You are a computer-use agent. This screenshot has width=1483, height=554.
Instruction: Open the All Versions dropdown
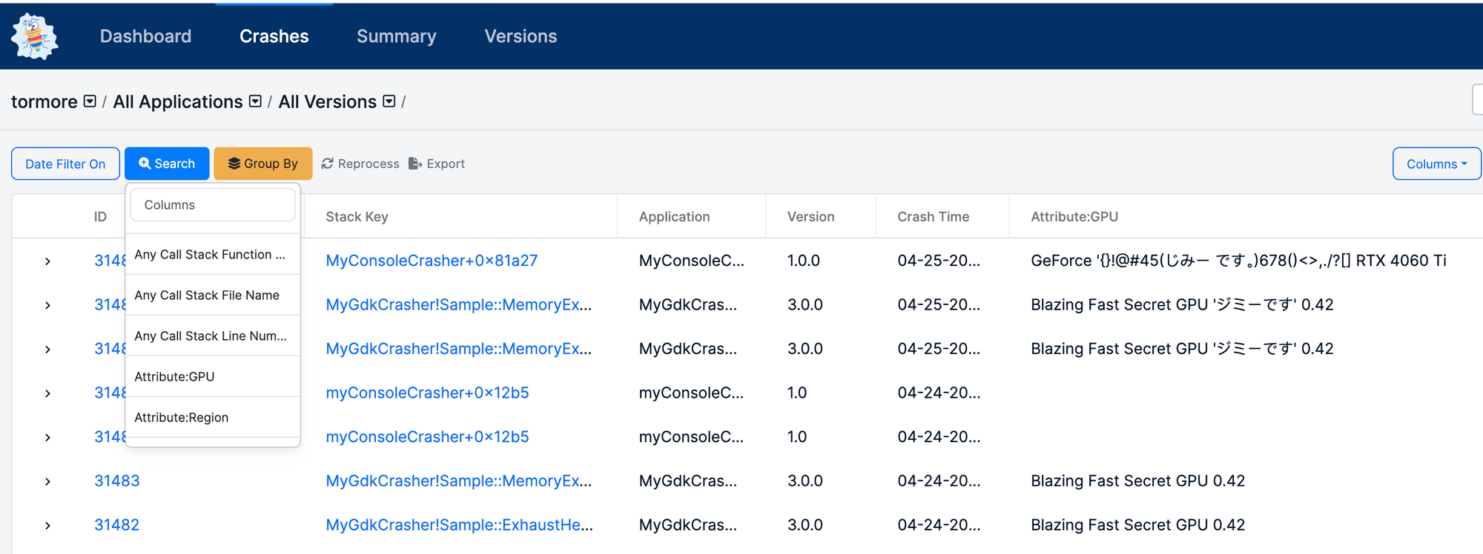point(389,101)
